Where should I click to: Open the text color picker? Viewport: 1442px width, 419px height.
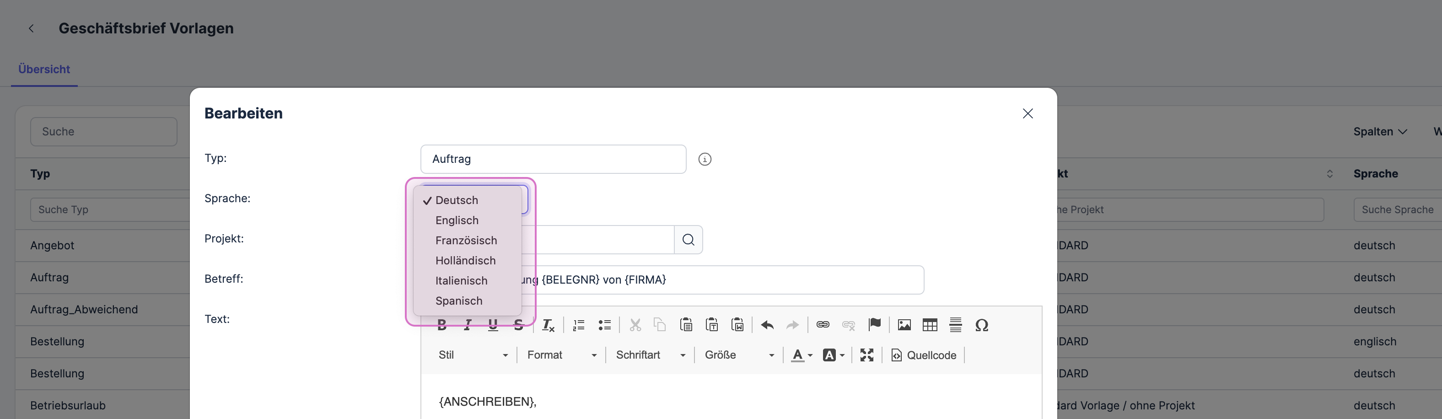tap(801, 355)
